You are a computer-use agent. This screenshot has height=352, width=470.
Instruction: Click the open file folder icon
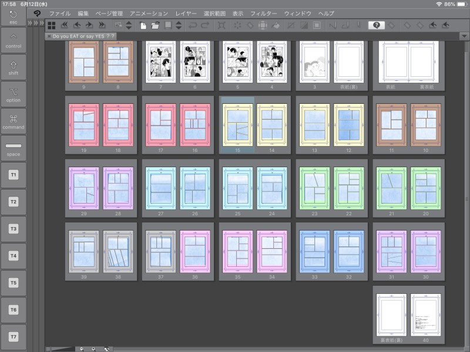[x=155, y=25]
